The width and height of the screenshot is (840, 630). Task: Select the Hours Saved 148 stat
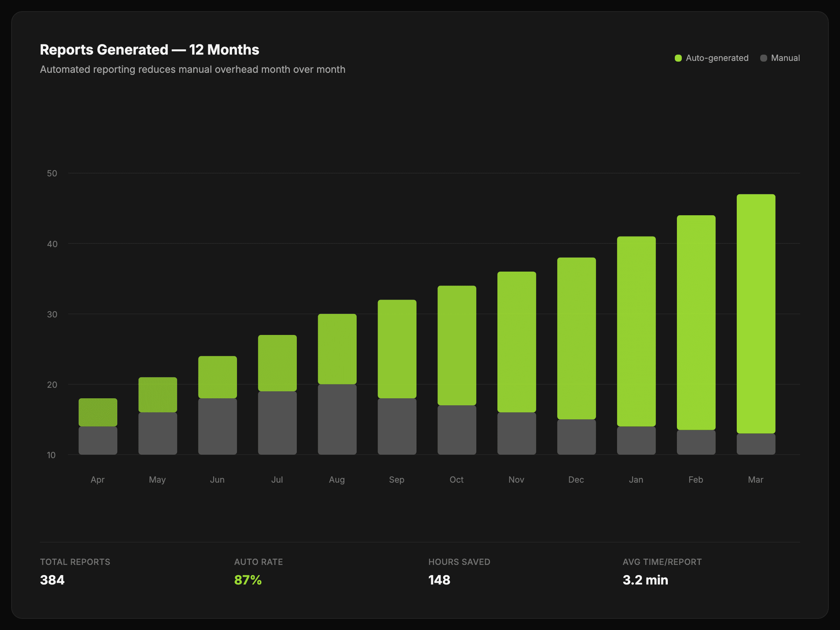(x=439, y=580)
